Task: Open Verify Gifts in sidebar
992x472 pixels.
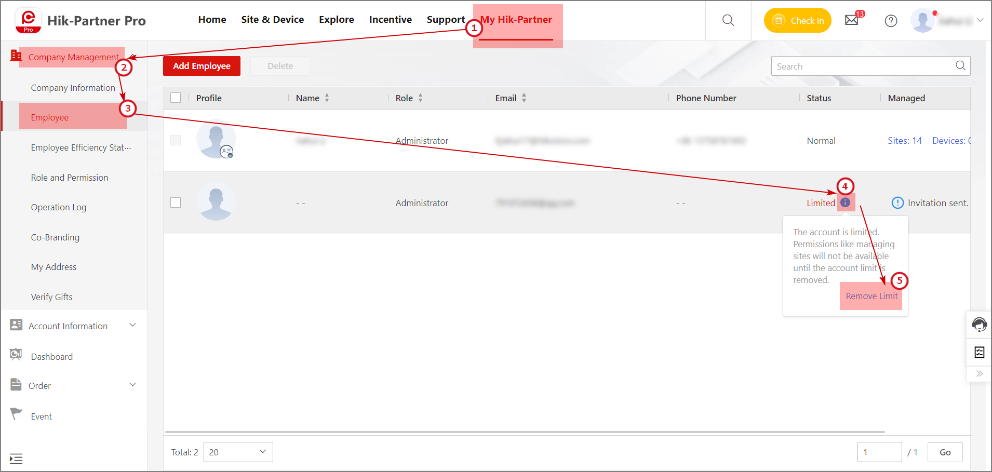Action: (51, 297)
